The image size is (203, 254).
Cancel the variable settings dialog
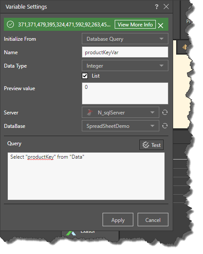(x=153, y=220)
